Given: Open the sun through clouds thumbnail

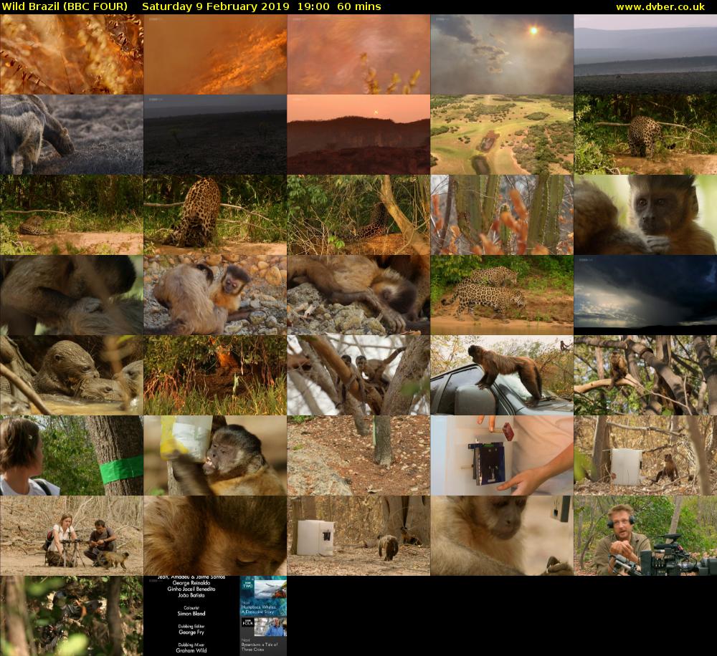Looking at the screenshot, I should point(502,54).
